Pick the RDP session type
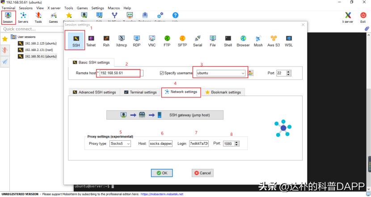This screenshot has height=197, width=371. 137,41
